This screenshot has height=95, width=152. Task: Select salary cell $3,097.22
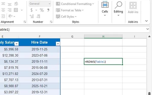9,92
